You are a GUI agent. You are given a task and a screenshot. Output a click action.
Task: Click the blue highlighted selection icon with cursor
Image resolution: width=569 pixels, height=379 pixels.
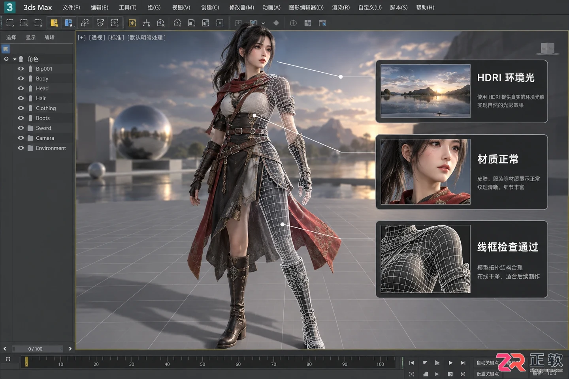pyautogui.click(x=69, y=23)
